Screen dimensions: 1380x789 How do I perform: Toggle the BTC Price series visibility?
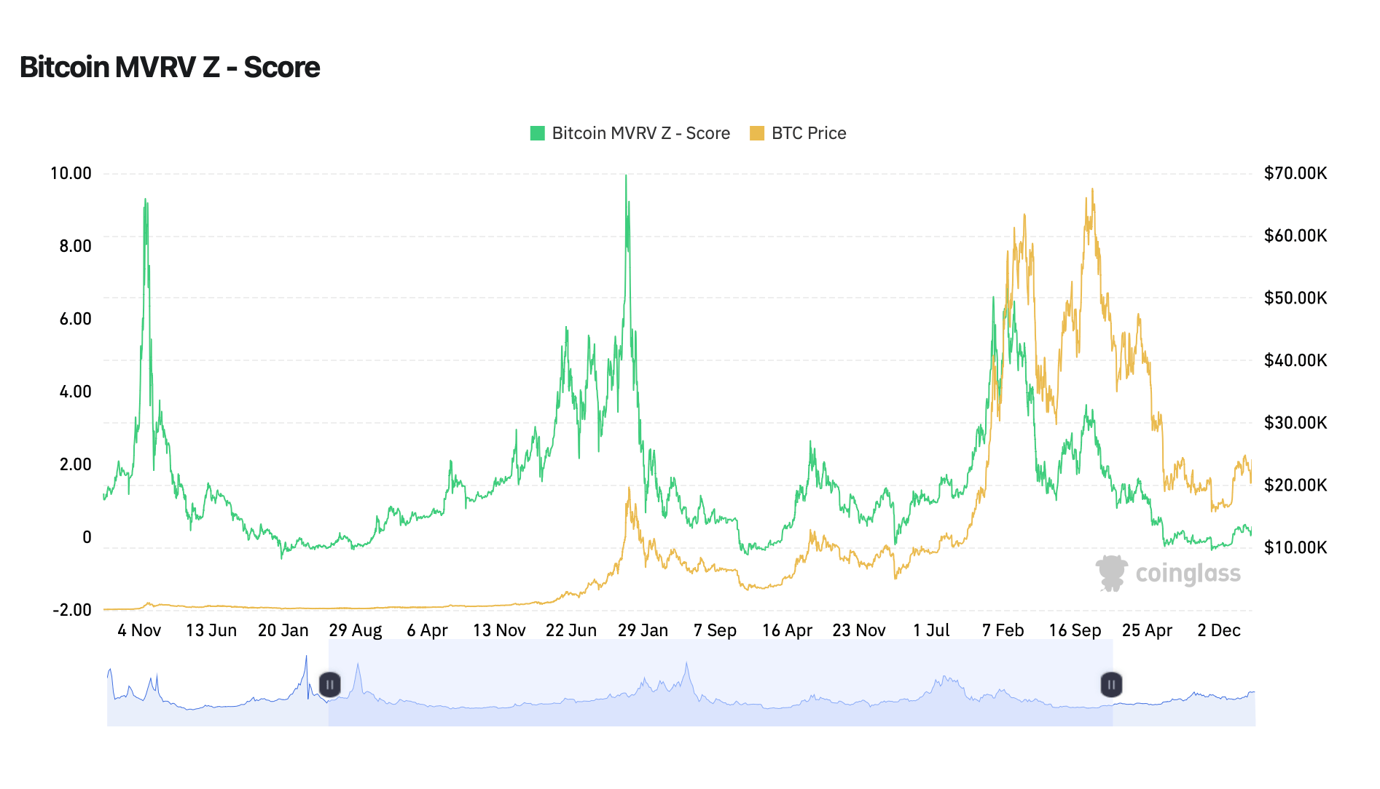tap(809, 133)
